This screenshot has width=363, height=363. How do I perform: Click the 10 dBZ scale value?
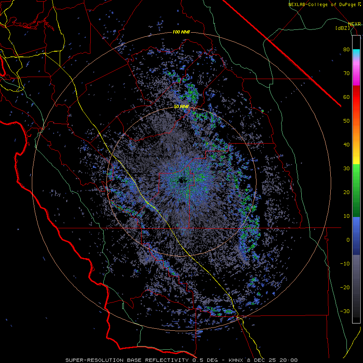pyautogui.click(x=346, y=216)
